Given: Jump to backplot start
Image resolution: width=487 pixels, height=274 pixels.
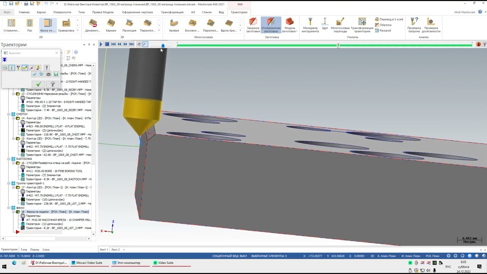Looking at the screenshot, I should click(x=113, y=45).
